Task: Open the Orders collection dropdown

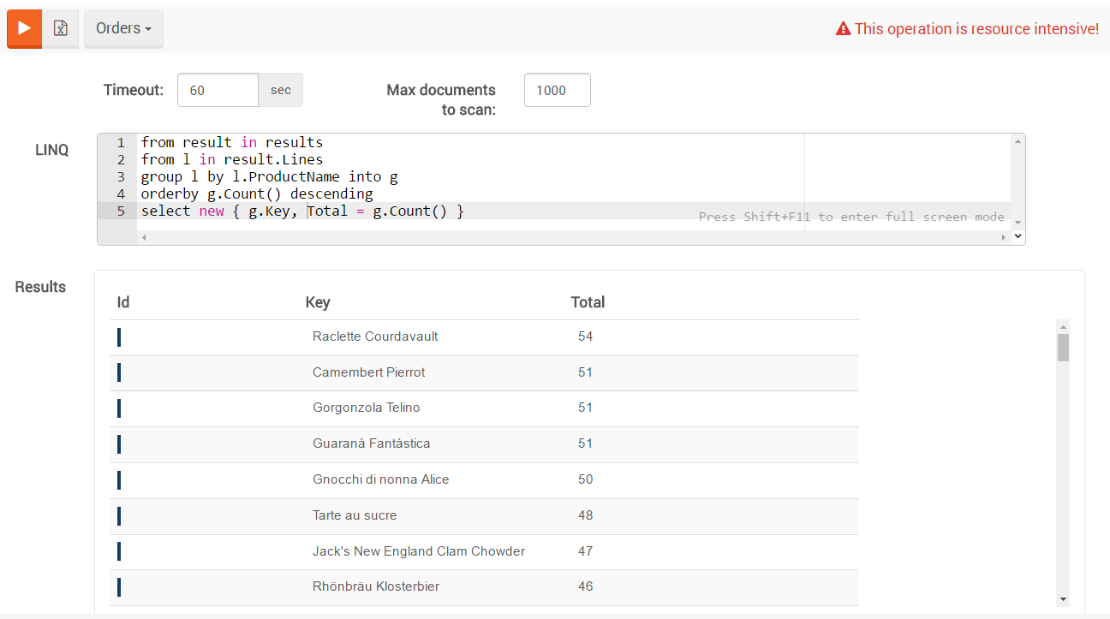Action: coord(123,28)
